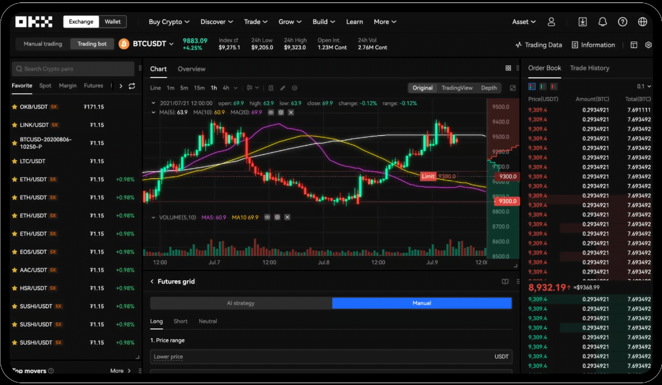Image resolution: width=662 pixels, height=385 pixels.
Task: Open the Buy Crypto dropdown
Action: 169,22
